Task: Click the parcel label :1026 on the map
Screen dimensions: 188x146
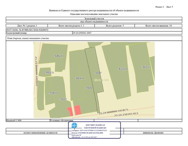Action: (x=89, y=88)
